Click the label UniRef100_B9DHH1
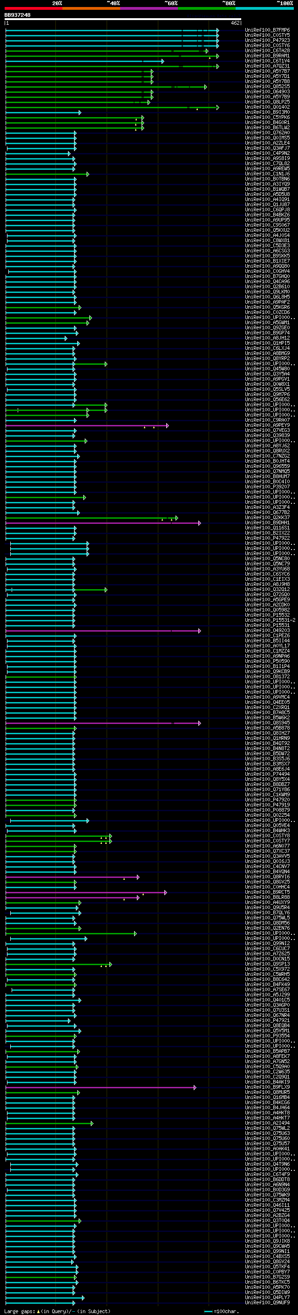The height and width of the screenshot is (1315, 298). [267, 523]
